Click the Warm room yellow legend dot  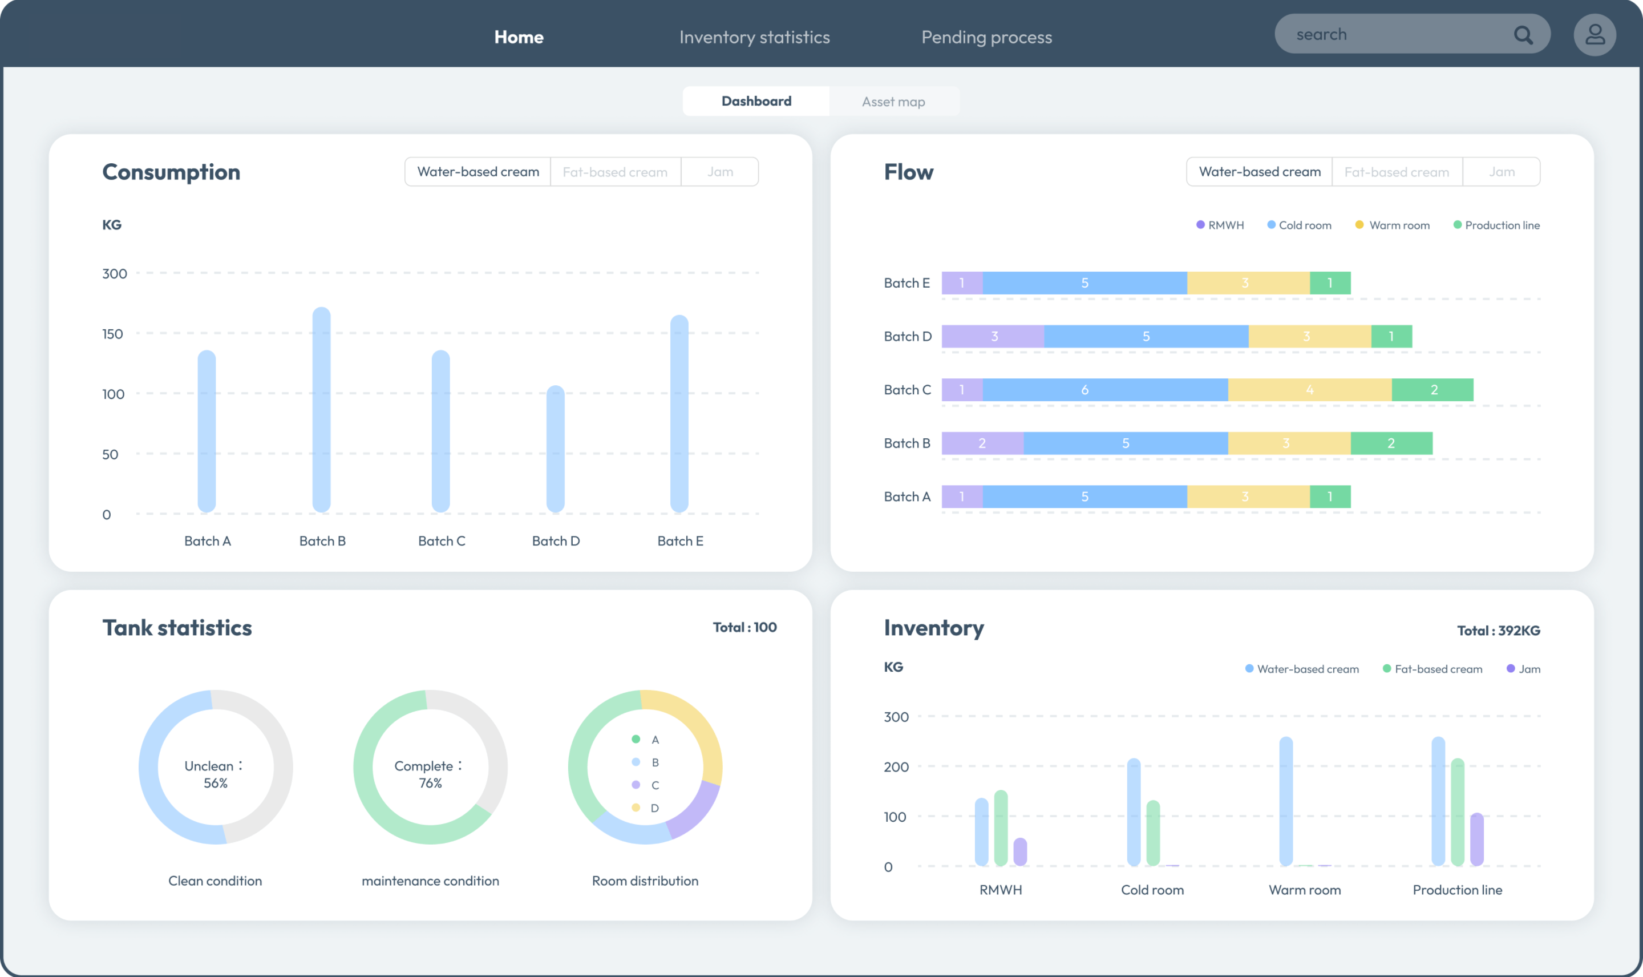coord(1359,225)
